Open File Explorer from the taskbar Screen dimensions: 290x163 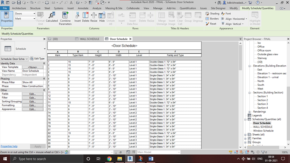(x=120, y=159)
